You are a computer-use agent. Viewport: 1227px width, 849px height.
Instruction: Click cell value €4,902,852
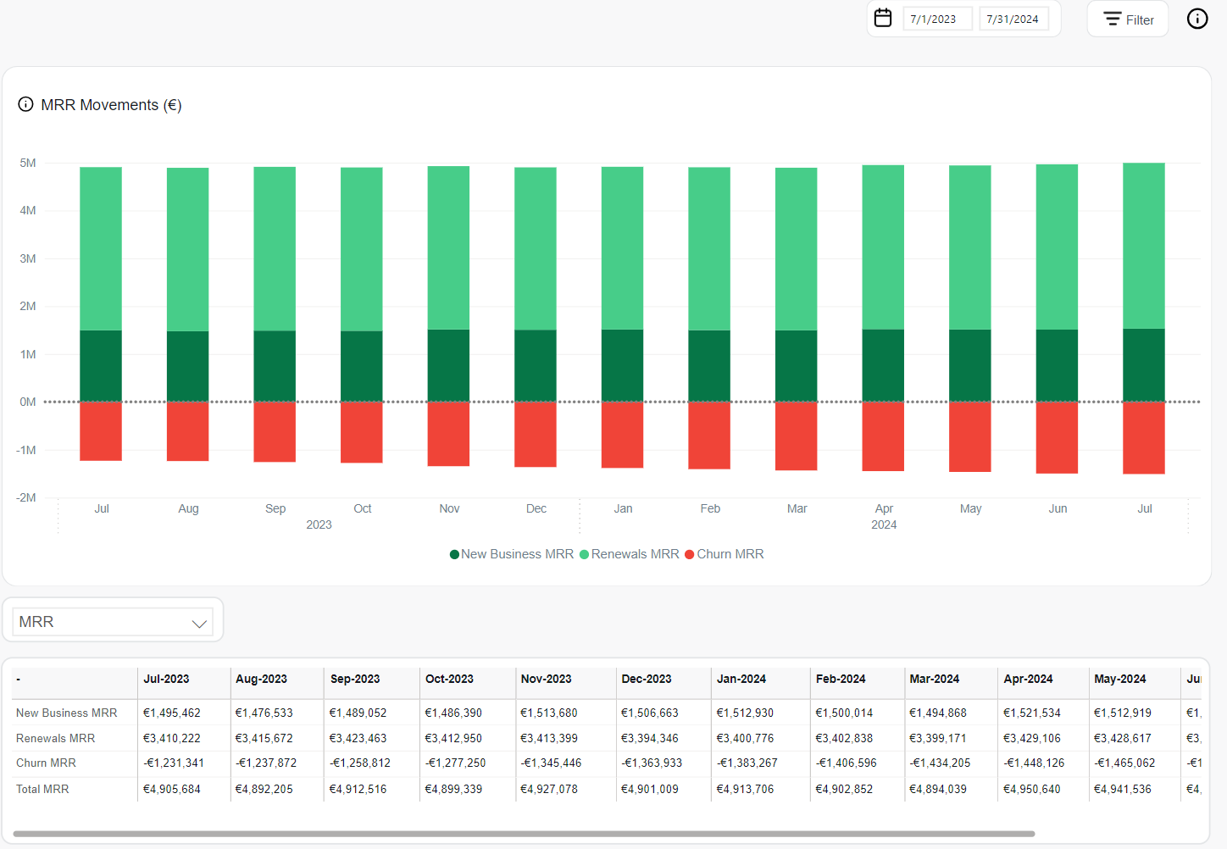[x=844, y=789]
